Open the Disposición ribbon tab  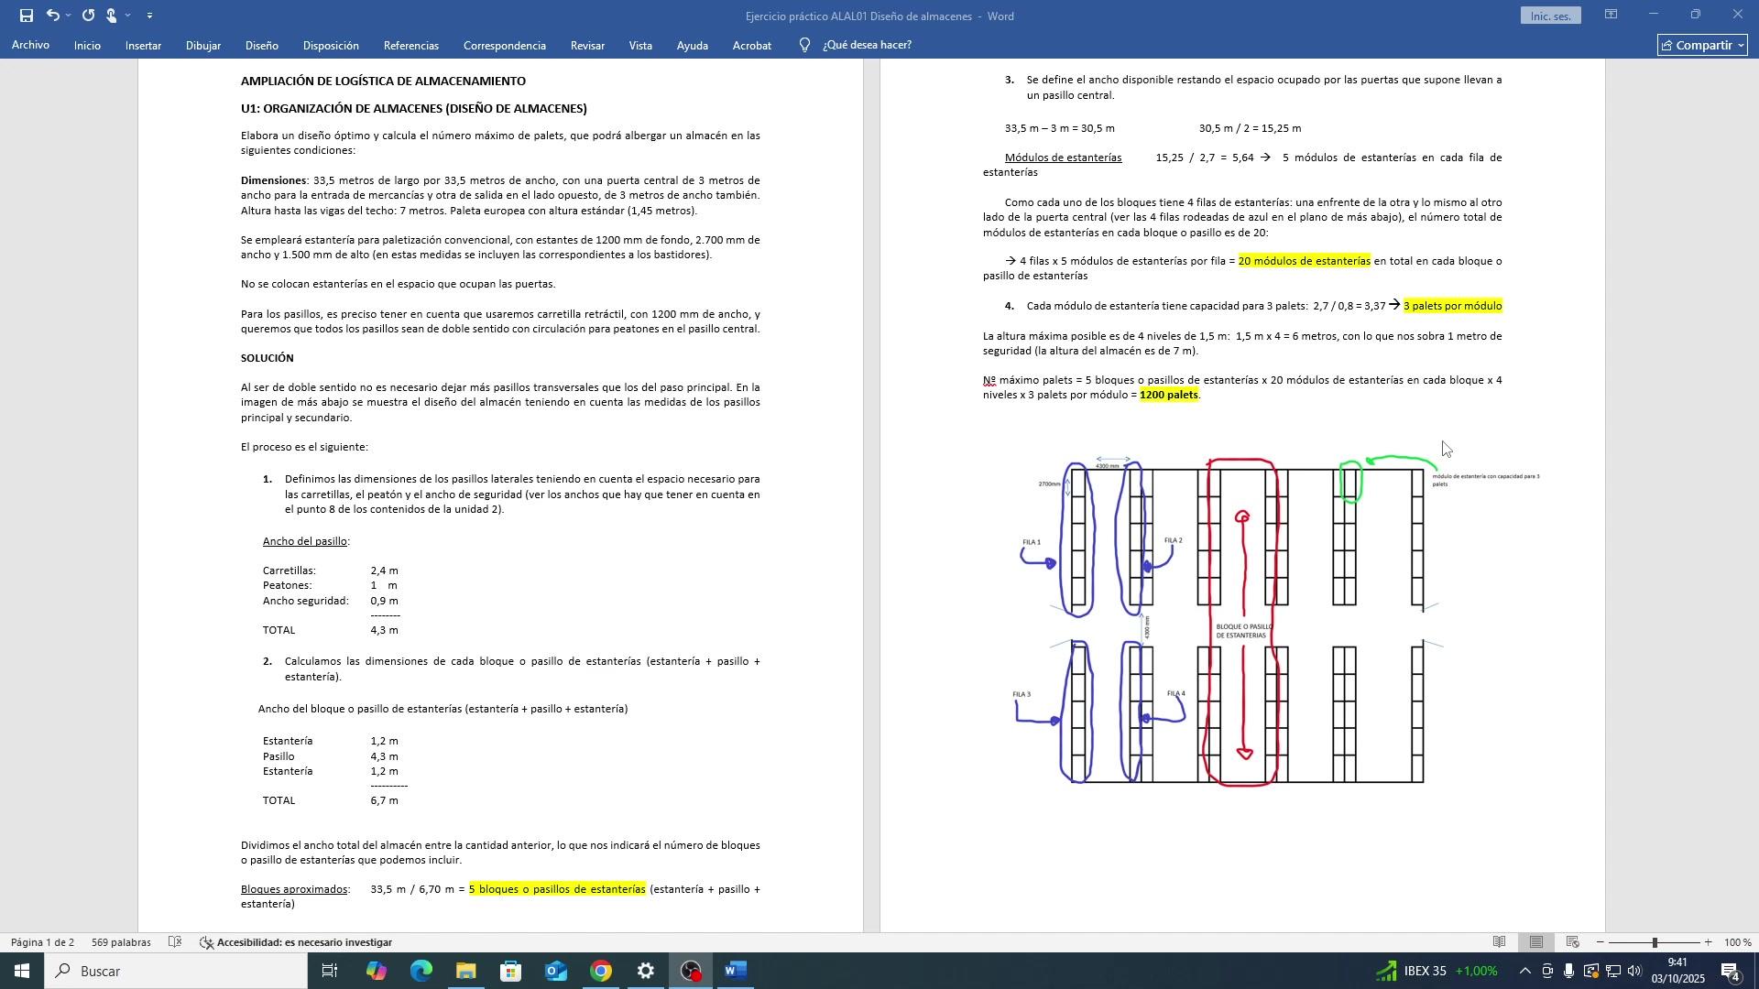point(330,45)
